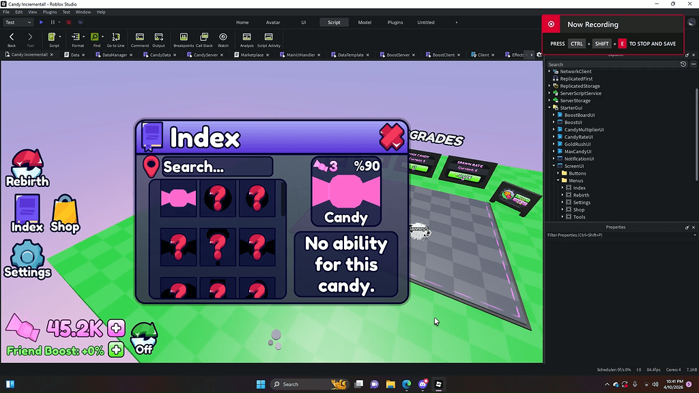Image resolution: width=699 pixels, height=393 pixels.
Task: Open the Plugins menu in menu bar
Action: [x=49, y=12]
